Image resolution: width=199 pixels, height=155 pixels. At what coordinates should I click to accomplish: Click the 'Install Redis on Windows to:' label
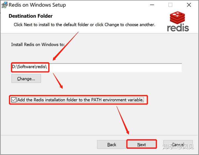38,45
